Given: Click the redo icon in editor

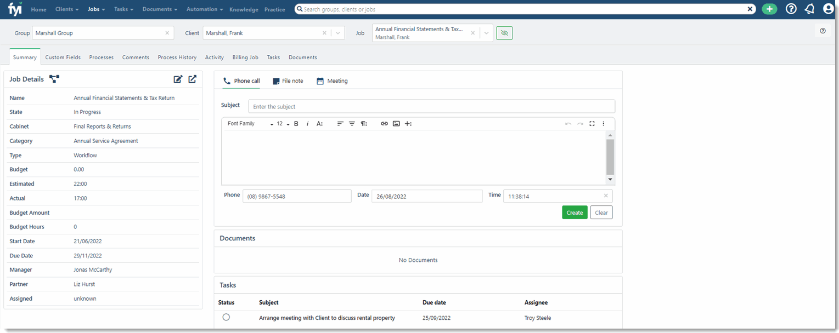Looking at the screenshot, I should click(580, 124).
